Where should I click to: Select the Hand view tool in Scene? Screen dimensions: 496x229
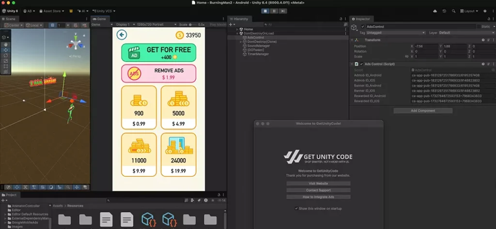tap(6, 44)
